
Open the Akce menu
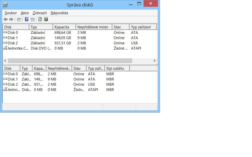tap(24, 13)
